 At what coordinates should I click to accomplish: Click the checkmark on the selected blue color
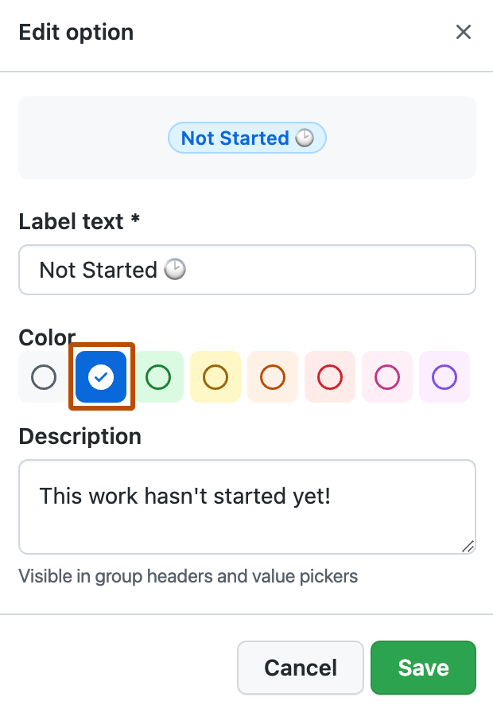pos(101,376)
